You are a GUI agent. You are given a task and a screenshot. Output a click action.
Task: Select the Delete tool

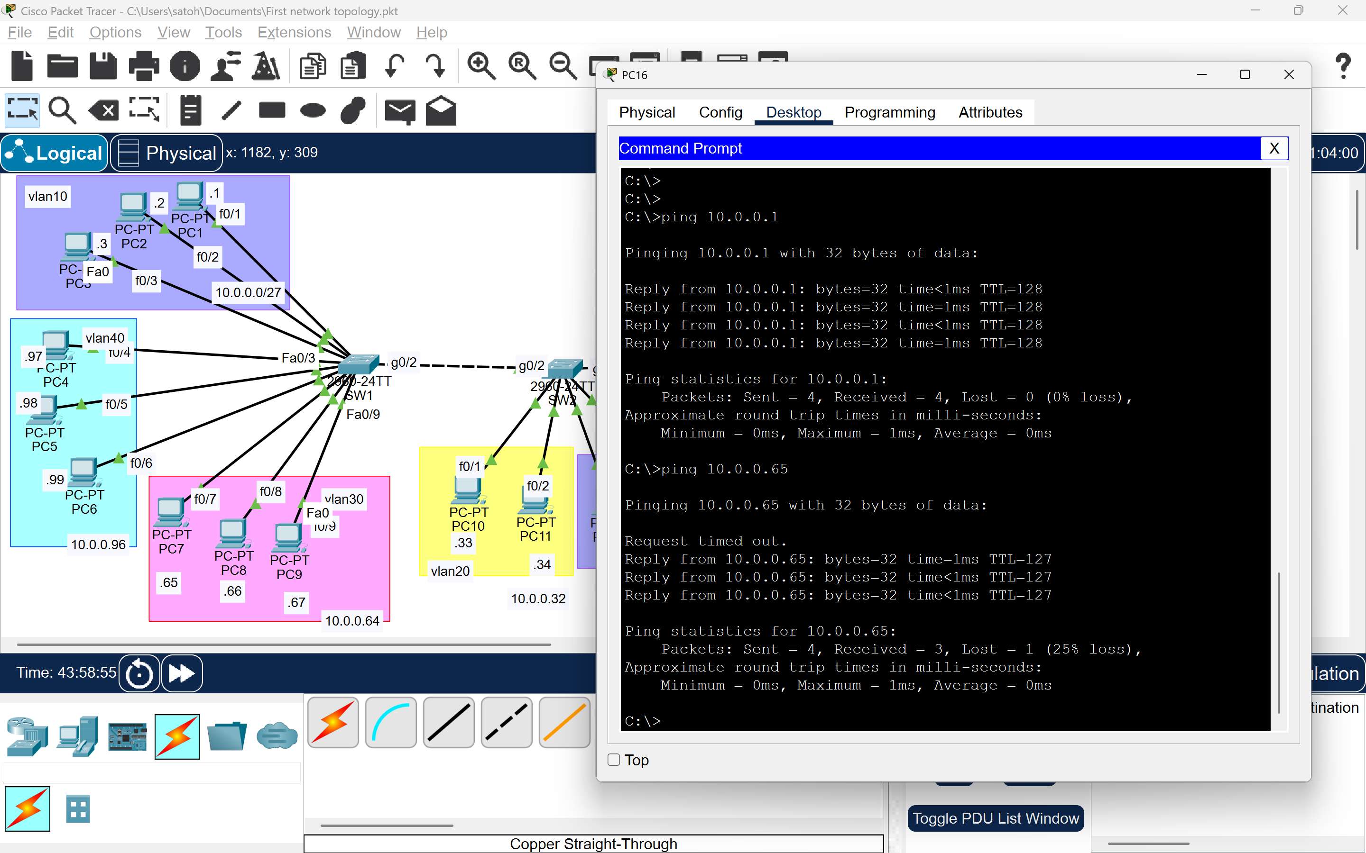coord(103,110)
